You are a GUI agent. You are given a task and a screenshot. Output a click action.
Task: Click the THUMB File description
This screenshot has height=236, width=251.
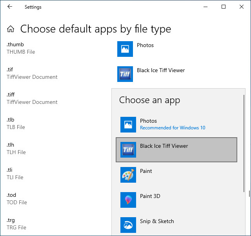point(21,52)
